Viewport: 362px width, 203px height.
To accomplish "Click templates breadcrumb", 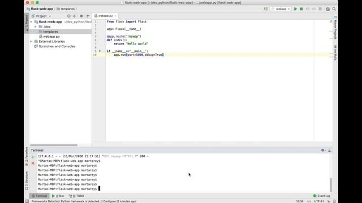I will 66,9.
